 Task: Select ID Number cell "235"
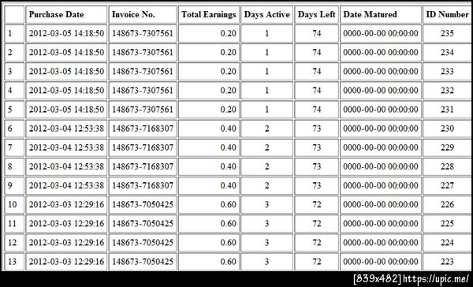(448, 33)
